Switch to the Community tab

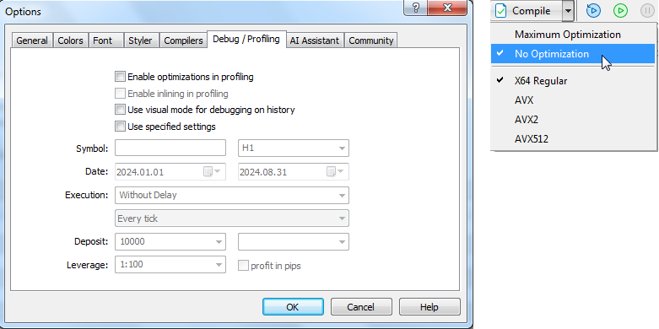pyautogui.click(x=371, y=40)
